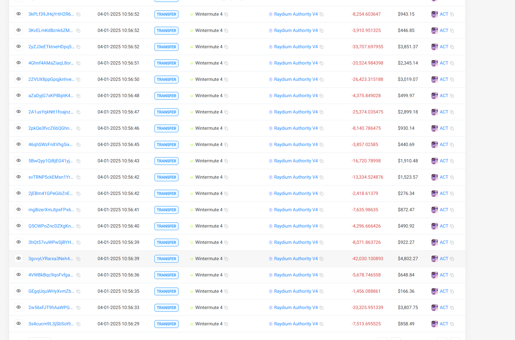Click Raydium icon in the $1,910.48 row

271,161
